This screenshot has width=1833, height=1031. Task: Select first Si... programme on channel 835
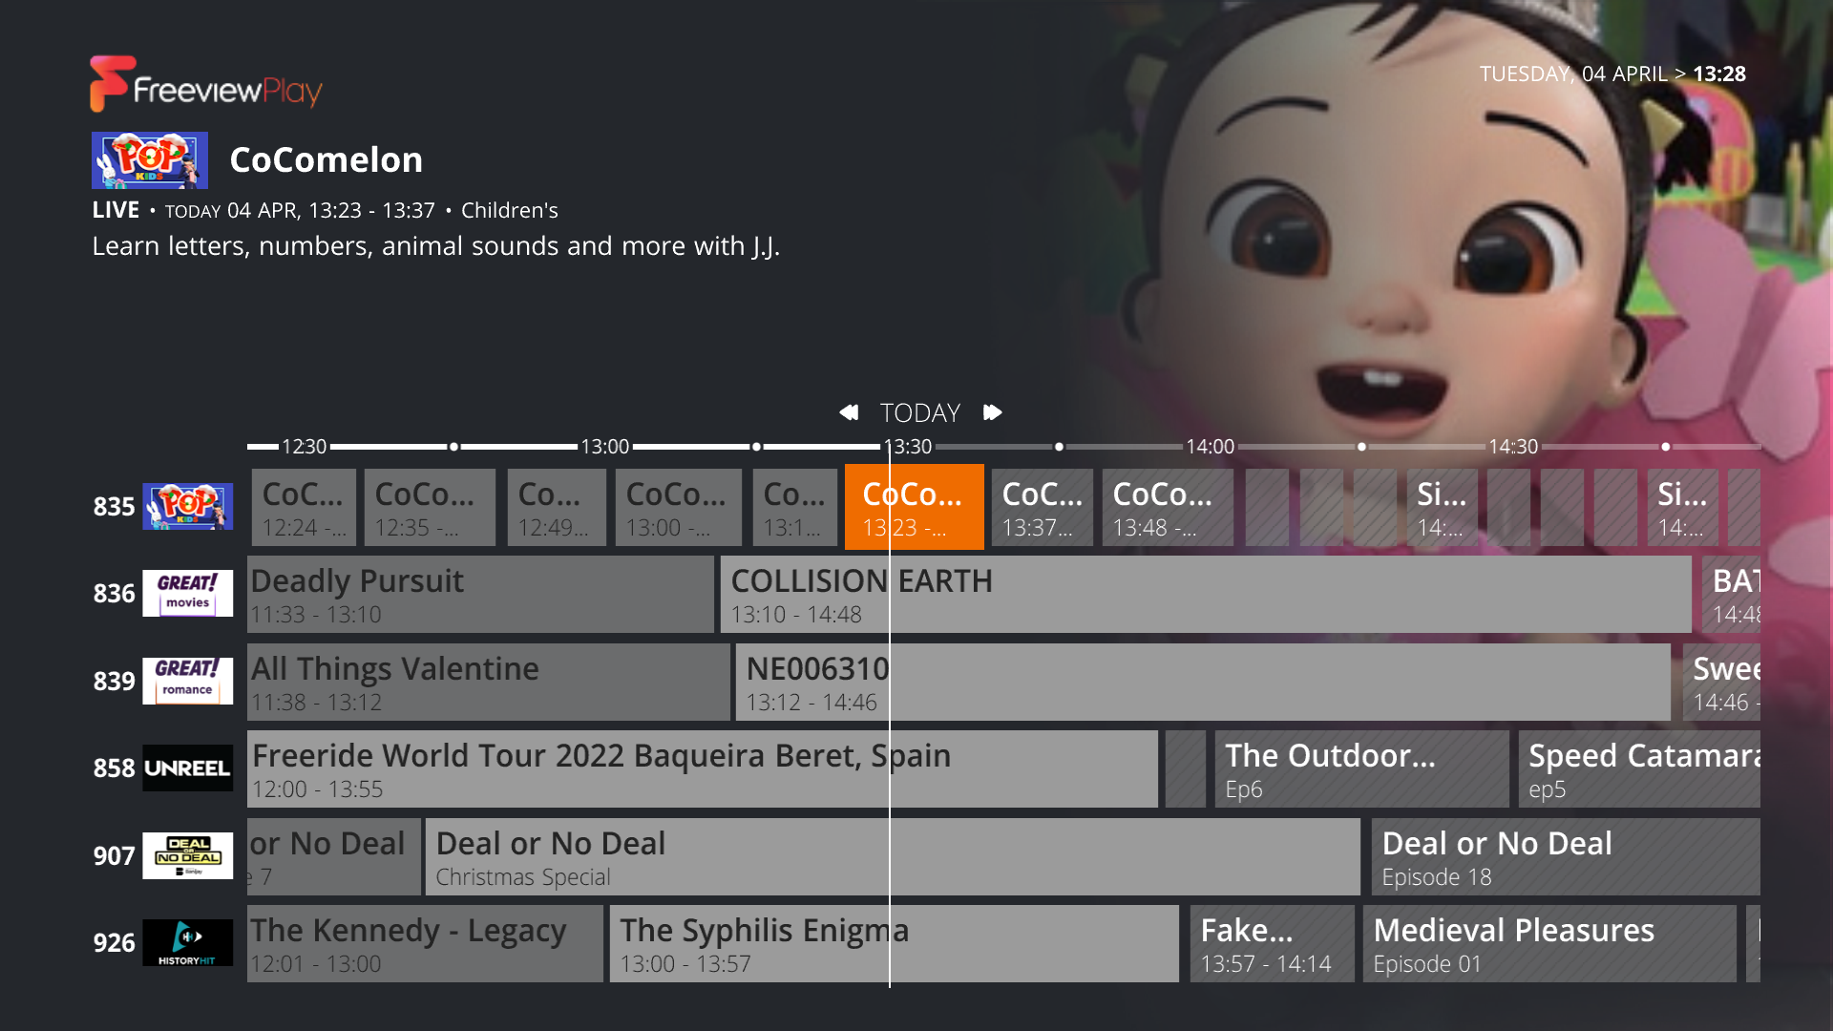tap(1443, 507)
